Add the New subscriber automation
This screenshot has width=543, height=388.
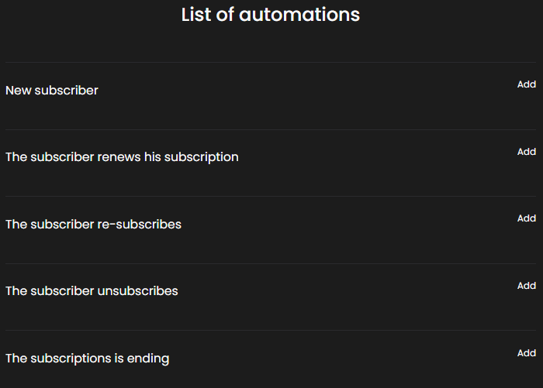click(527, 84)
